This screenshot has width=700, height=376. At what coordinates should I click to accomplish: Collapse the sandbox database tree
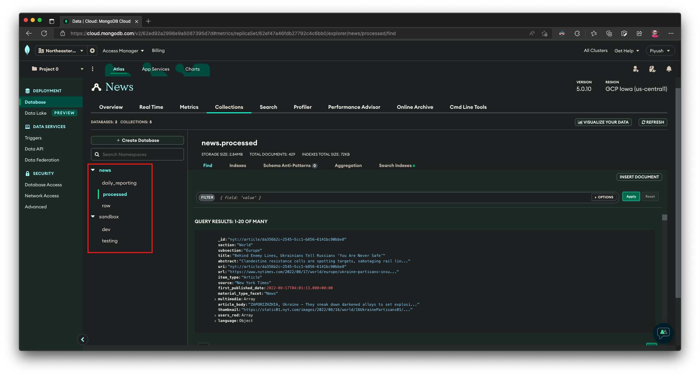(x=93, y=217)
